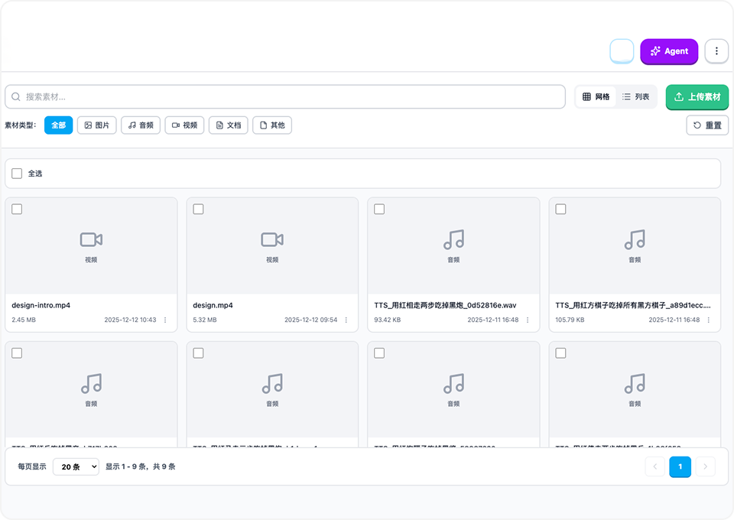The width and height of the screenshot is (734, 520).
Task: Filter materials by 其他
Action: click(272, 125)
